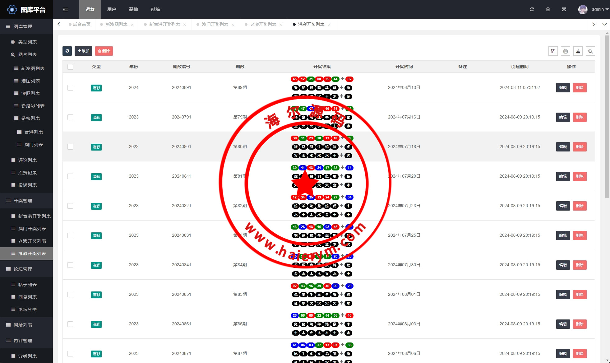Click the export table icon
This screenshot has height=363, width=610.
[x=578, y=51]
